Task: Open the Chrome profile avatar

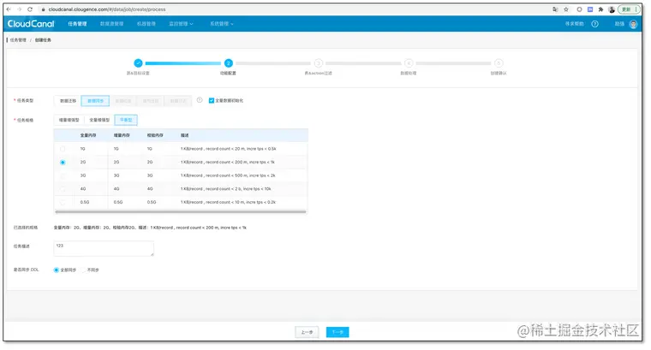Action: click(612, 9)
